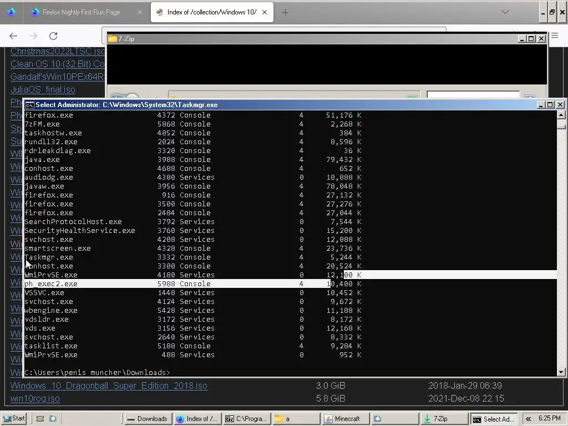Open the 7-Zip download taskbar item

[444, 419]
